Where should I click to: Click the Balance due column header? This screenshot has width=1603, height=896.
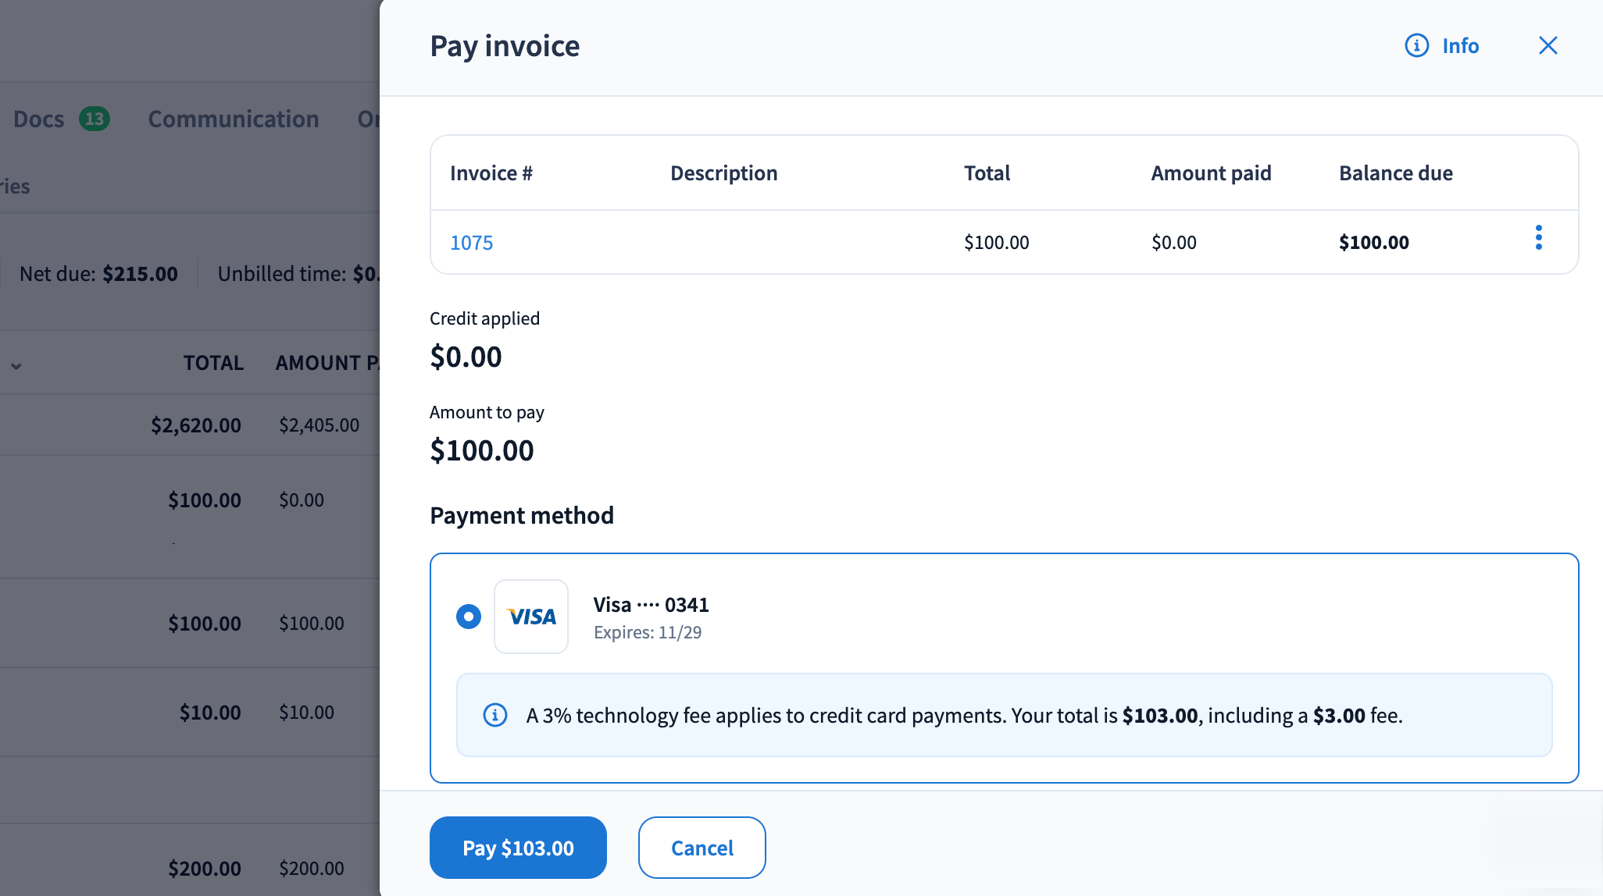coord(1395,173)
